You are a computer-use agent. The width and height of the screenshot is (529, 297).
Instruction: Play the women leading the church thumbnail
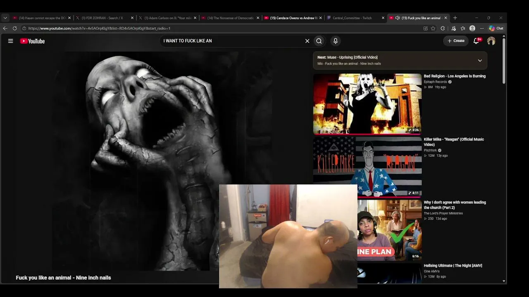click(x=389, y=230)
